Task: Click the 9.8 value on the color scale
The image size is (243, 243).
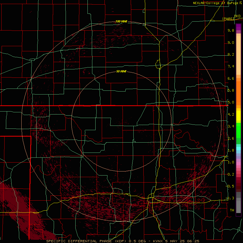Action: point(231,30)
